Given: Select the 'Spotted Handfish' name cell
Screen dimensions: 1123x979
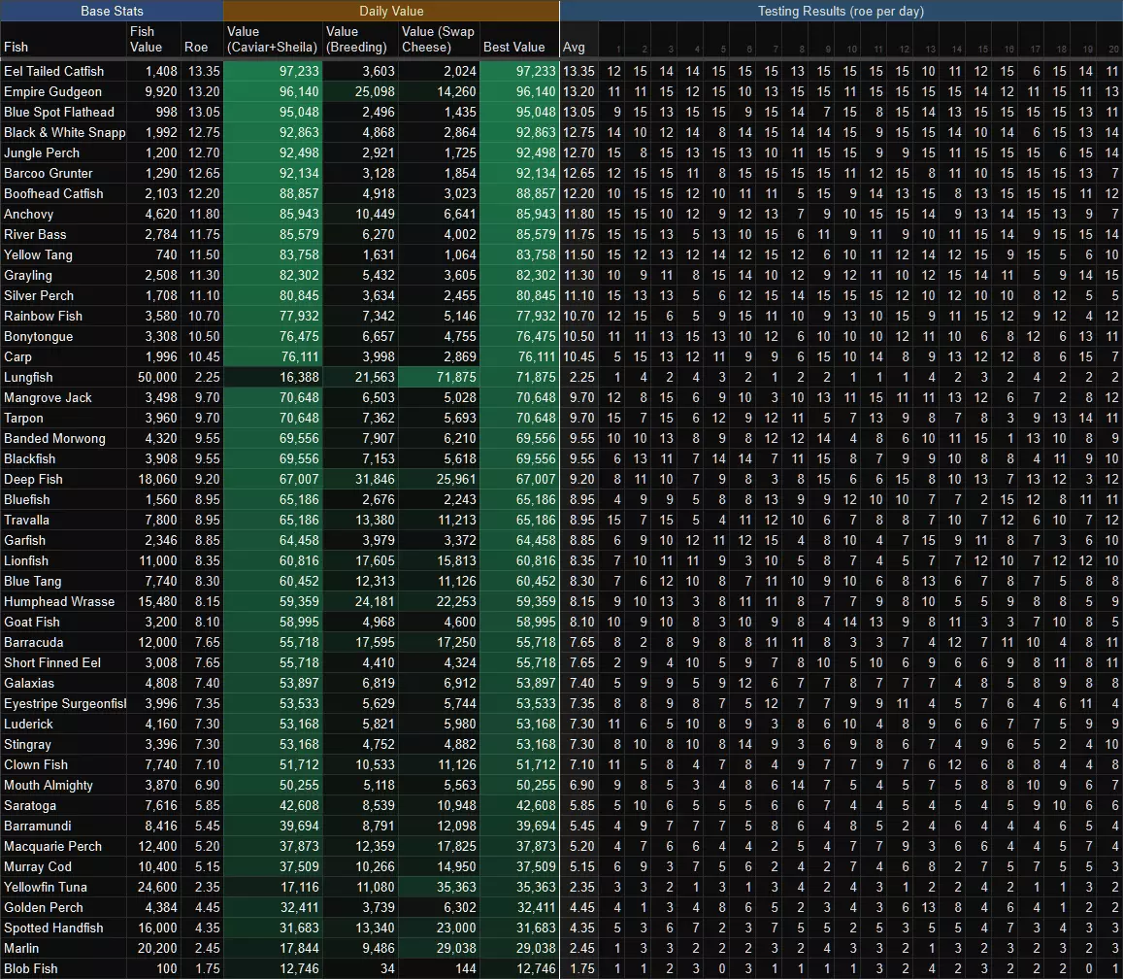Looking at the screenshot, I should [64, 928].
